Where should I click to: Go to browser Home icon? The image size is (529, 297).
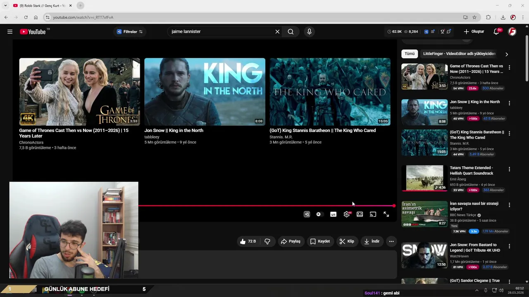click(x=36, y=17)
